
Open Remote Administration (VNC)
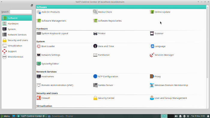(55, 85)
